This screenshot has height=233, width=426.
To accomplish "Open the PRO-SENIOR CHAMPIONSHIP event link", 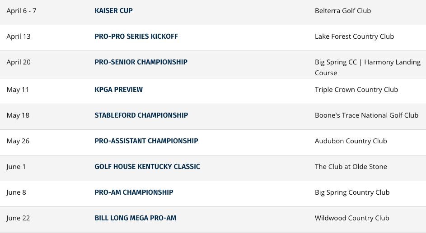I will point(141,62).
